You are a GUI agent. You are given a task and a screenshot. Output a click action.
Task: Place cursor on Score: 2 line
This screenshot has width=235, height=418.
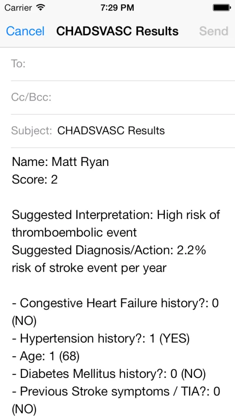pos(35,180)
